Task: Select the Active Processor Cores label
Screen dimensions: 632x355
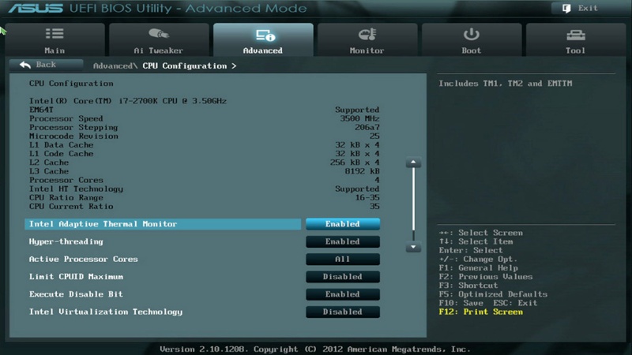Action: point(84,260)
